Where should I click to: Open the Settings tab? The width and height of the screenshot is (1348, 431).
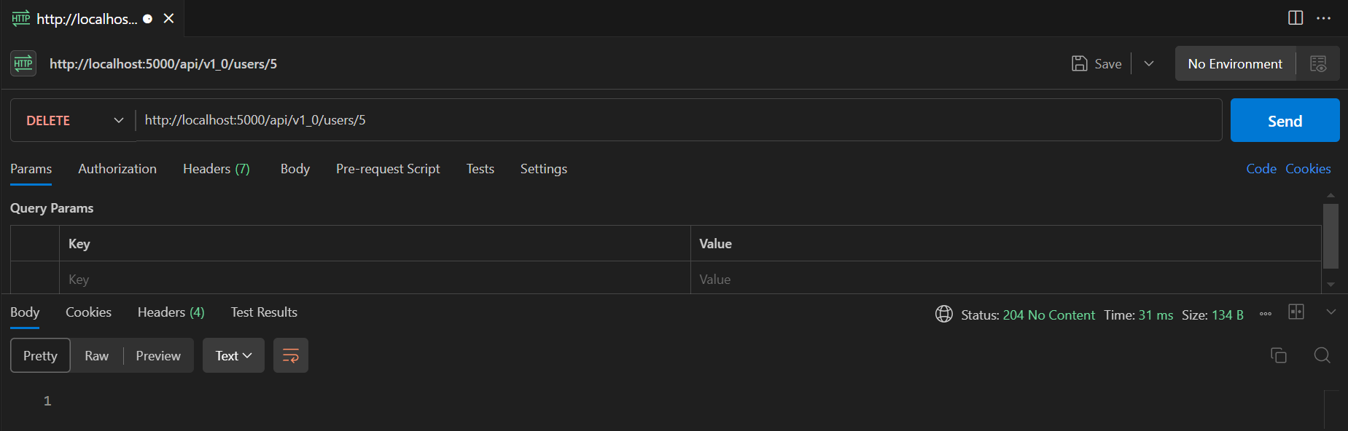(544, 169)
